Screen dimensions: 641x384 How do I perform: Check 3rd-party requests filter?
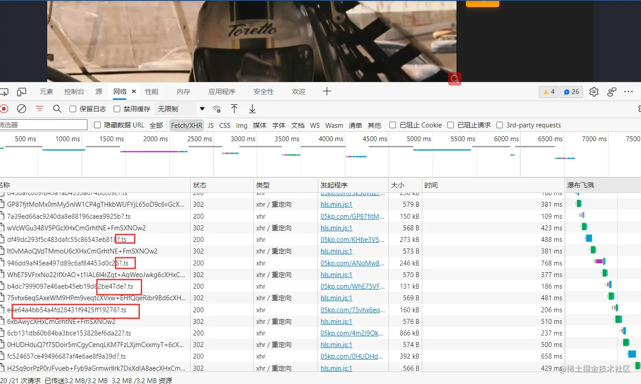click(x=499, y=125)
